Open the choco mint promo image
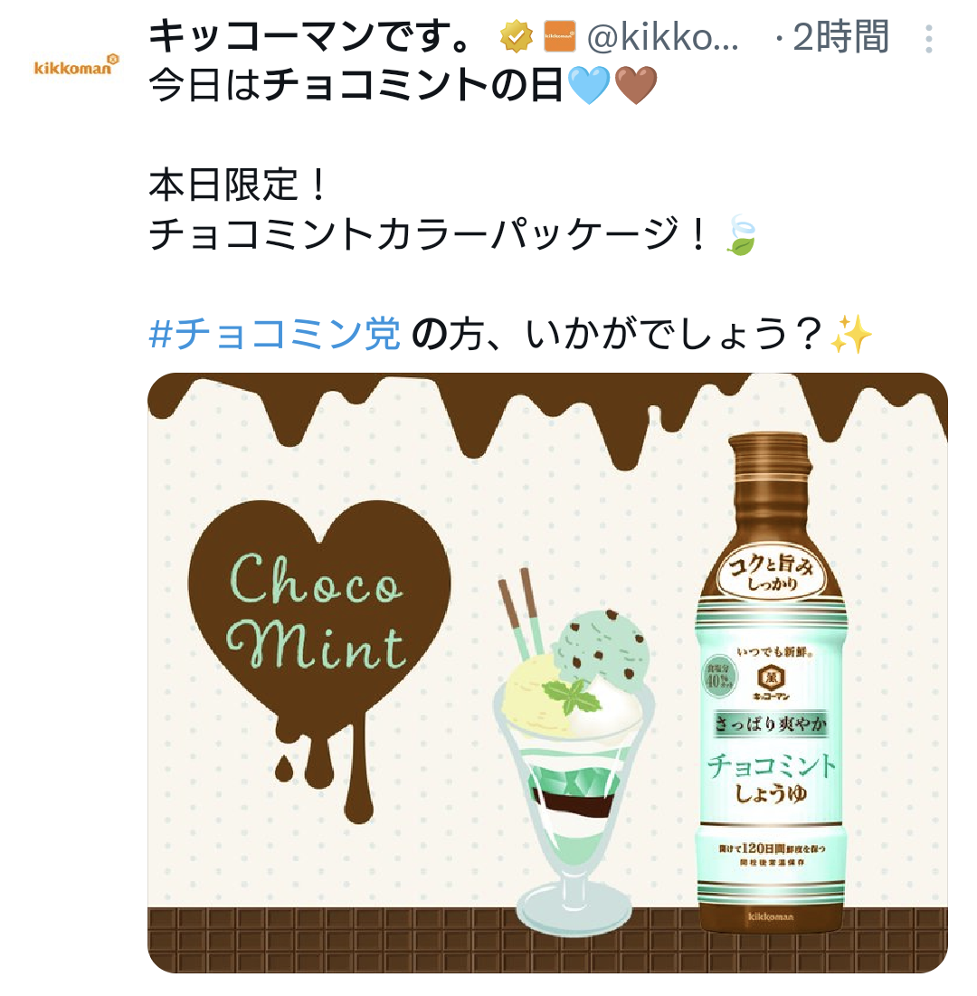 547,673
